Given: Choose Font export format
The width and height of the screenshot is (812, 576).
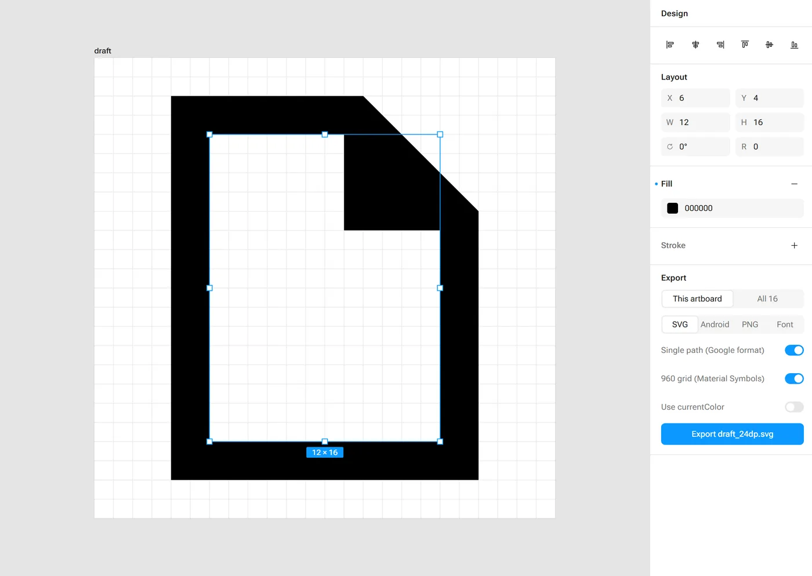Looking at the screenshot, I should pos(785,325).
